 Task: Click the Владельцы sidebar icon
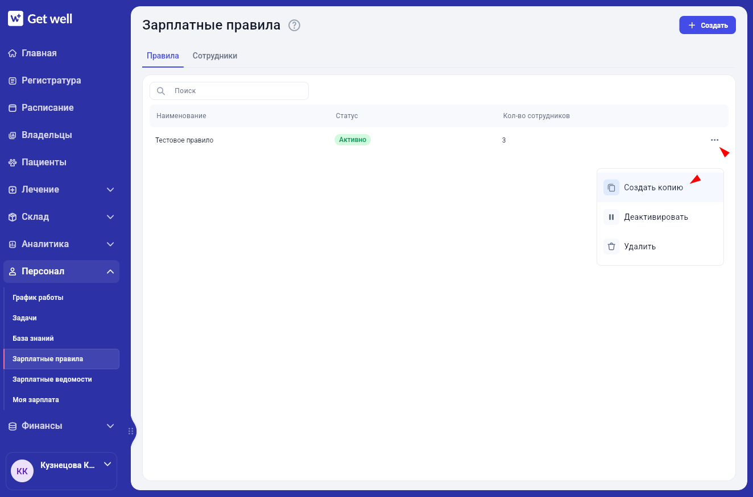tap(13, 135)
